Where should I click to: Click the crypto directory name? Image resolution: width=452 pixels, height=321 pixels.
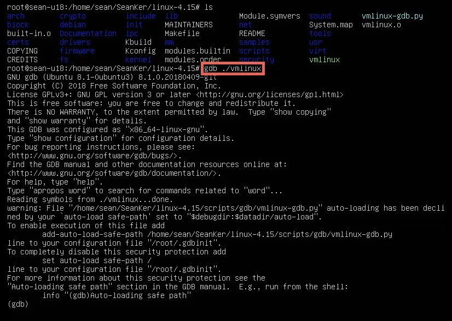73,16
